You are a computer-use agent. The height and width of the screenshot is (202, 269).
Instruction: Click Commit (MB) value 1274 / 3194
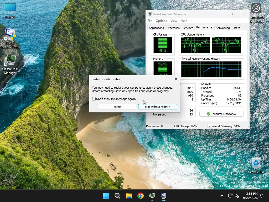click(x=234, y=103)
